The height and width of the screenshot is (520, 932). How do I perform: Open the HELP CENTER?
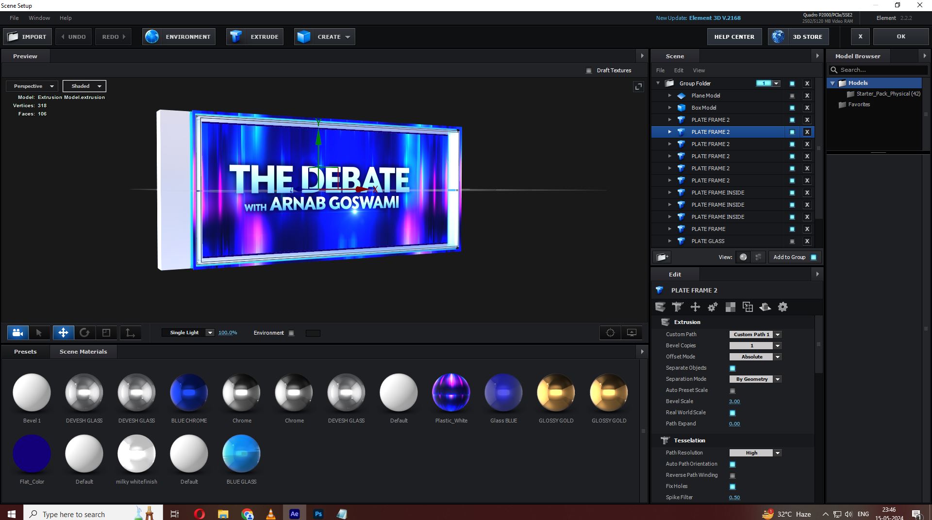734,37
